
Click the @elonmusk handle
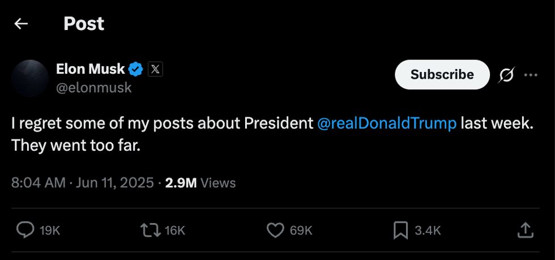(x=93, y=88)
